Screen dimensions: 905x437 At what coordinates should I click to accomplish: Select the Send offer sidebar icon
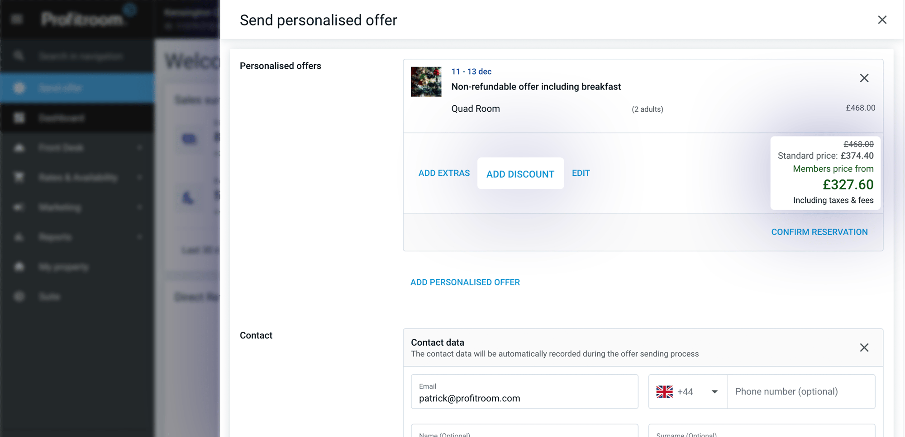tap(18, 88)
